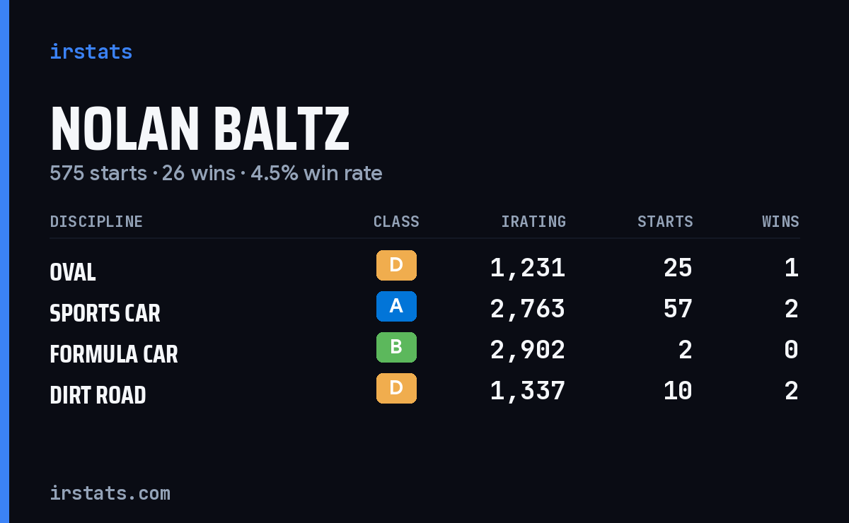Open the irstats logo at top
The height and width of the screenshot is (523, 849).
point(91,52)
